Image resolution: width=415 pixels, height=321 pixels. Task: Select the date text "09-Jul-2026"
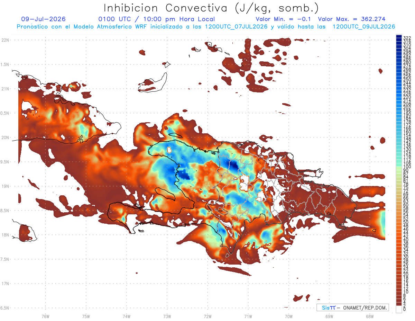pyautogui.click(x=44, y=19)
